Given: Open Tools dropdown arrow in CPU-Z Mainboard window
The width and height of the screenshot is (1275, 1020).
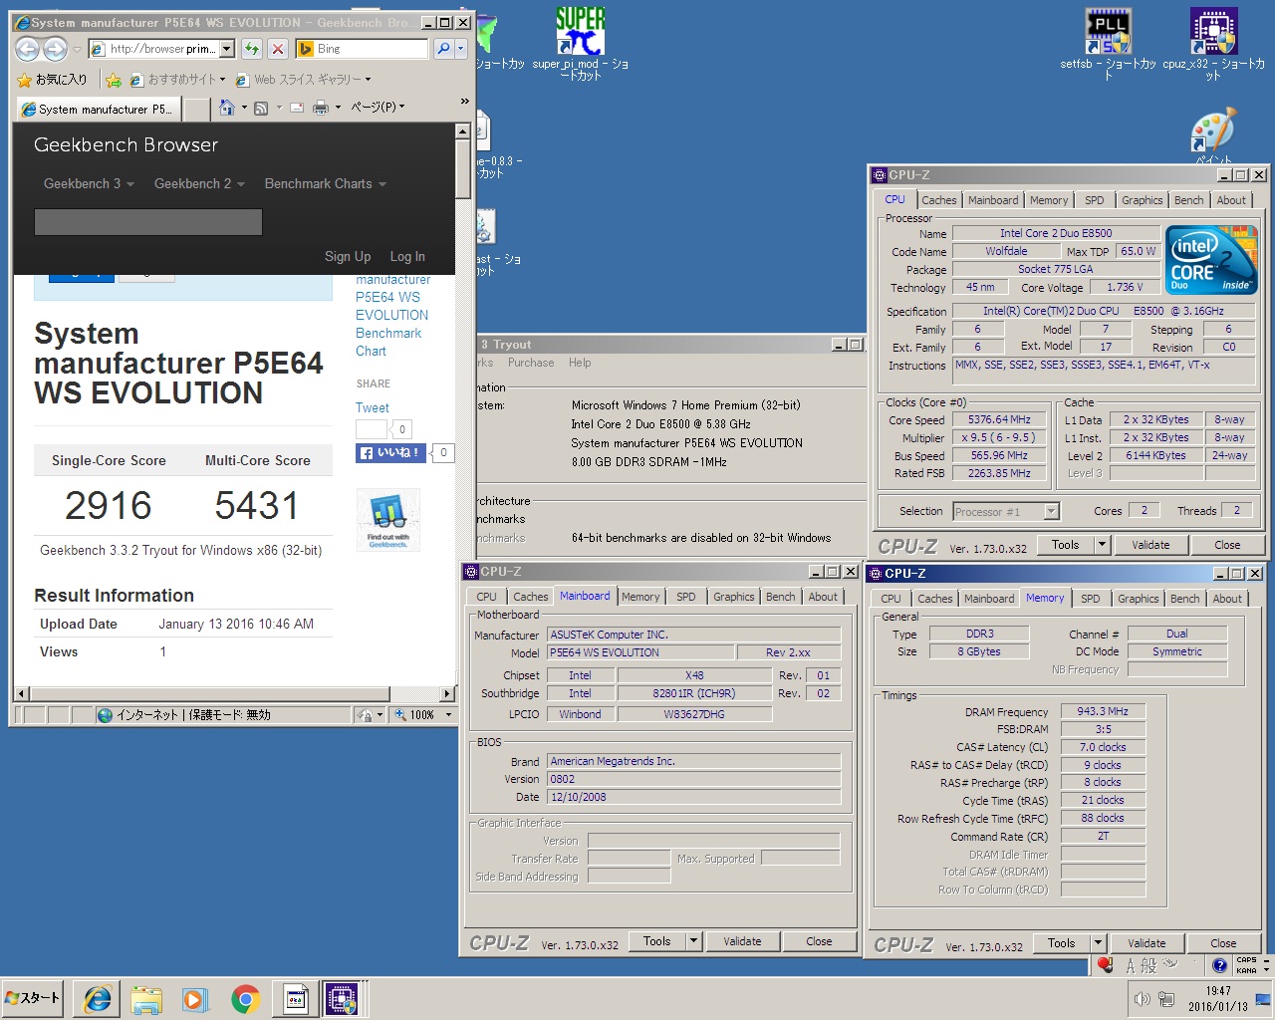Looking at the screenshot, I should coord(694,940).
